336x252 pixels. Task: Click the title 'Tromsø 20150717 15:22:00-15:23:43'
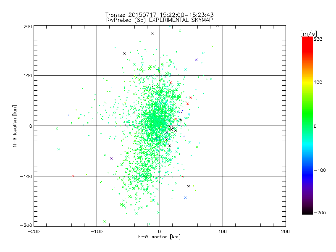(x=159, y=15)
